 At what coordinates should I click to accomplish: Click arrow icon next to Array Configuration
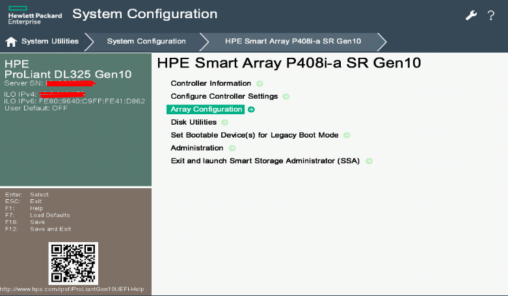coord(251,110)
